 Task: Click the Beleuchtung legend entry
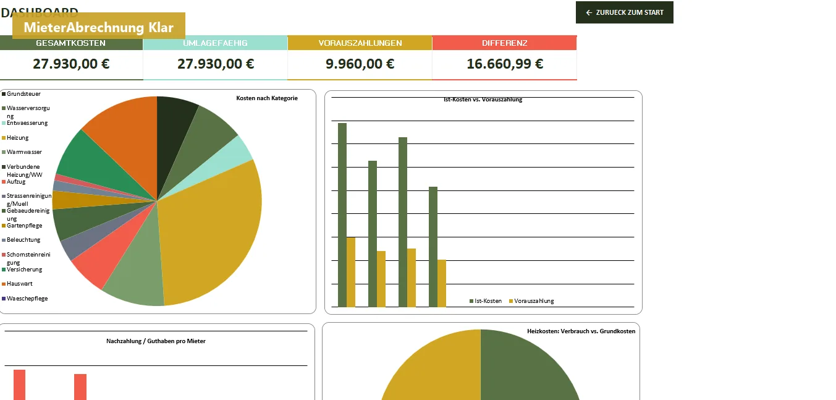22,240
